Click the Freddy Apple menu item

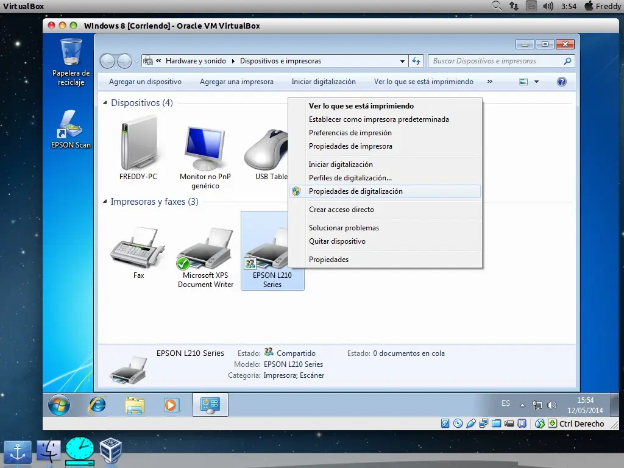[603, 6]
